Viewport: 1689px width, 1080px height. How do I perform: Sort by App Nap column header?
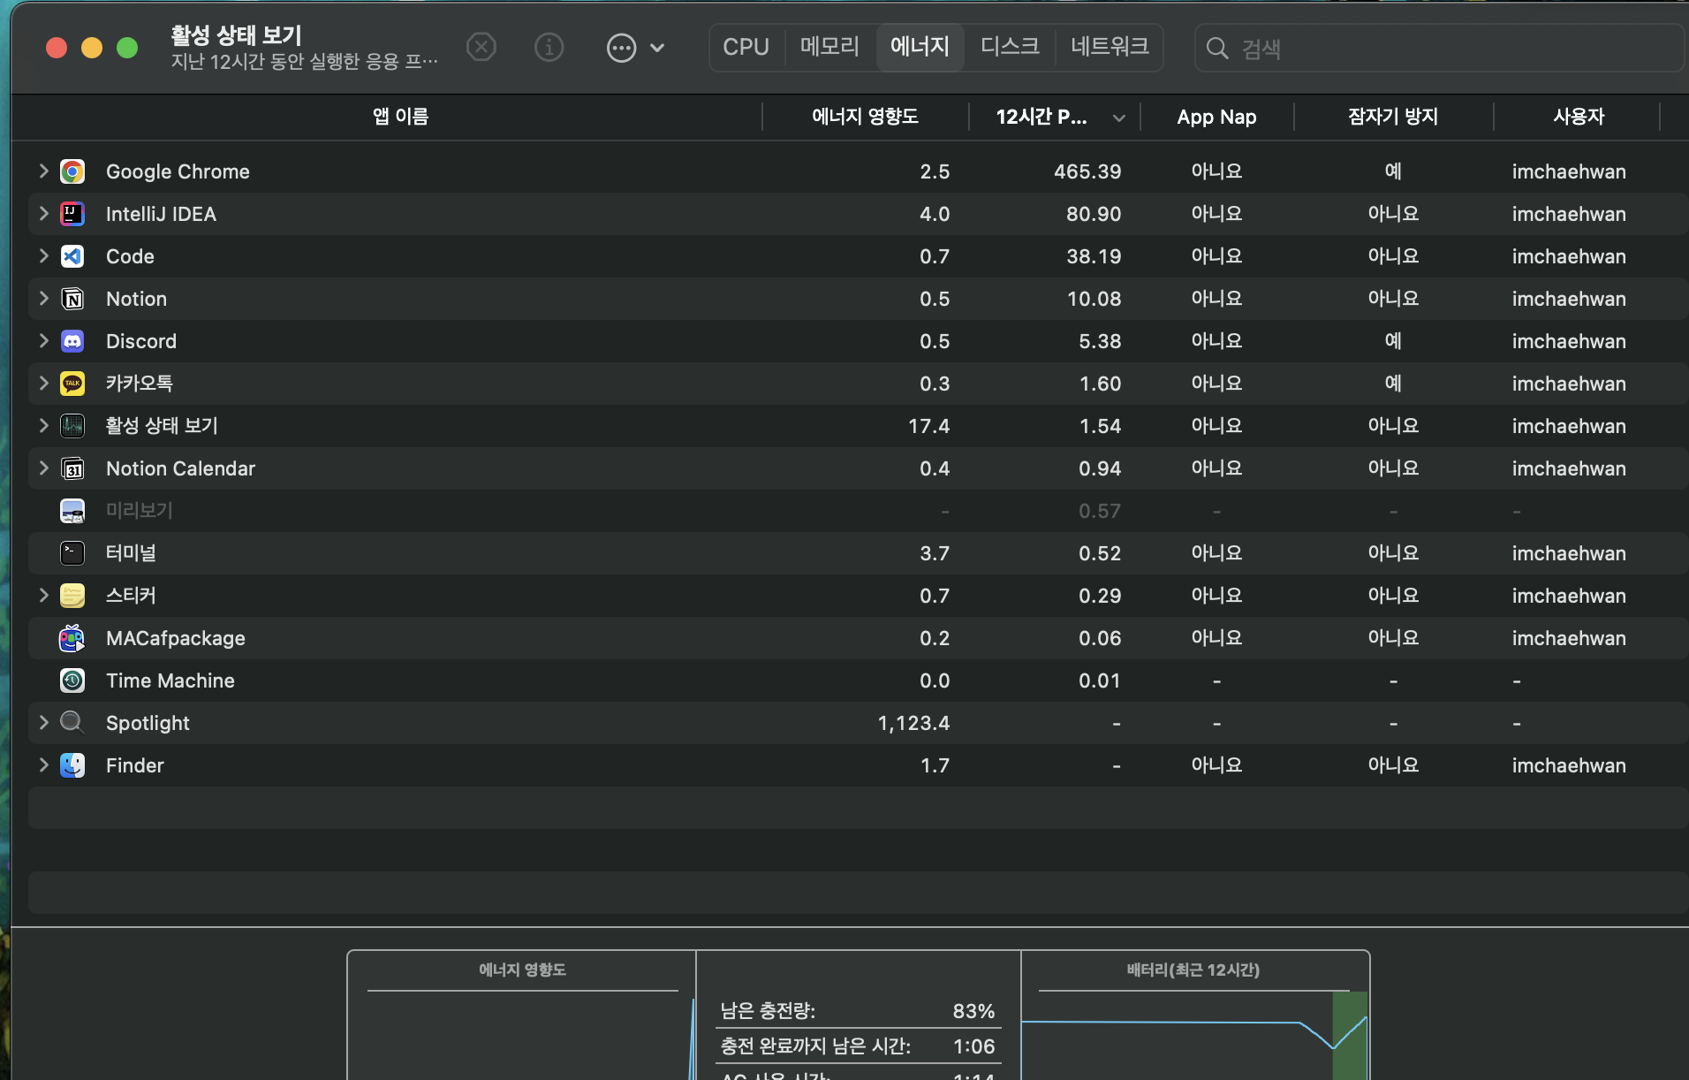[1216, 117]
